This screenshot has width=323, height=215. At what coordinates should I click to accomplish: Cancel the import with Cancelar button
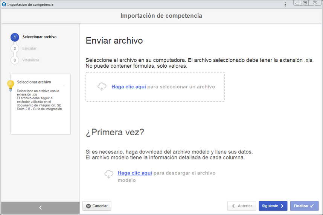click(97, 206)
